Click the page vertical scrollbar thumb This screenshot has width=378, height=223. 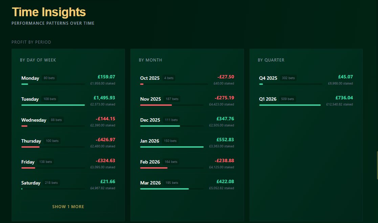377,165
